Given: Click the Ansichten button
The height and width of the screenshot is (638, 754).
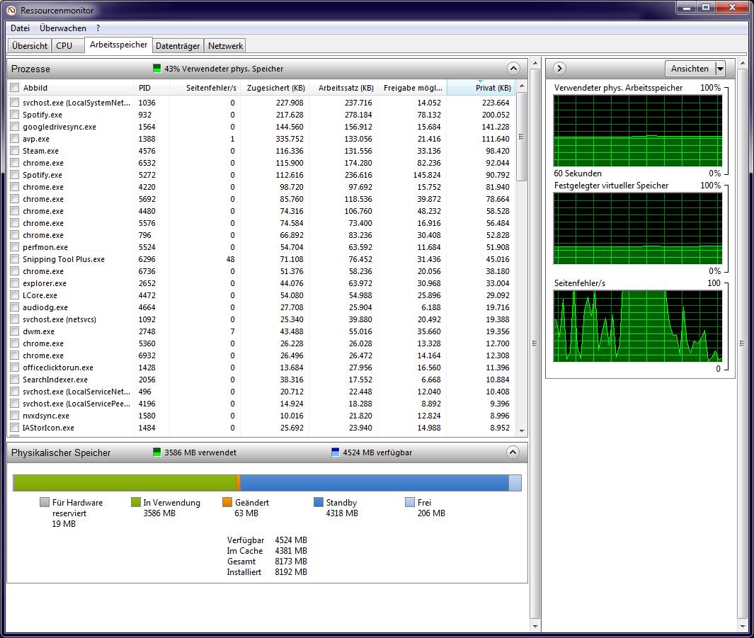Looking at the screenshot, I should (x=689, y=69).
